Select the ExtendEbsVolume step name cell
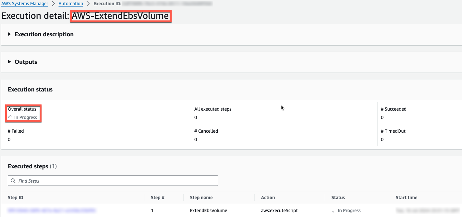The height and width of the screenshot is (217, 462). [x=209, y=211]
